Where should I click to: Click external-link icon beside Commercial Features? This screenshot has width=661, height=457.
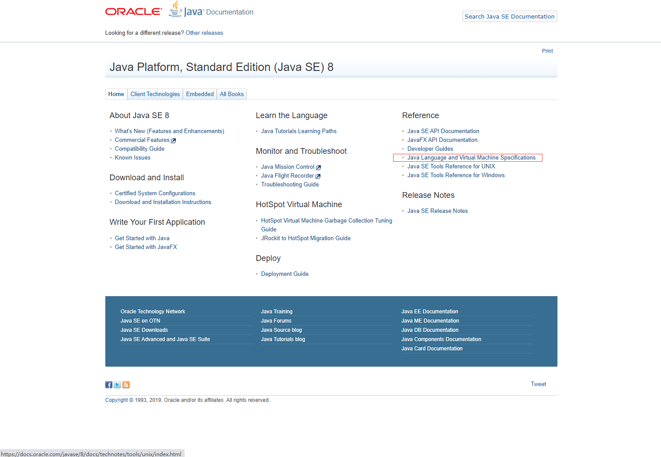174,141
